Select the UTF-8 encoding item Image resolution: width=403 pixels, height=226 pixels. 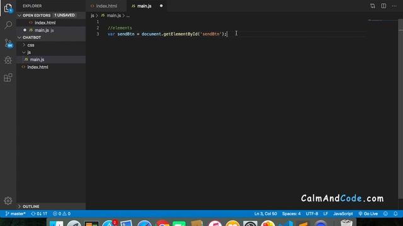(312, 213)
